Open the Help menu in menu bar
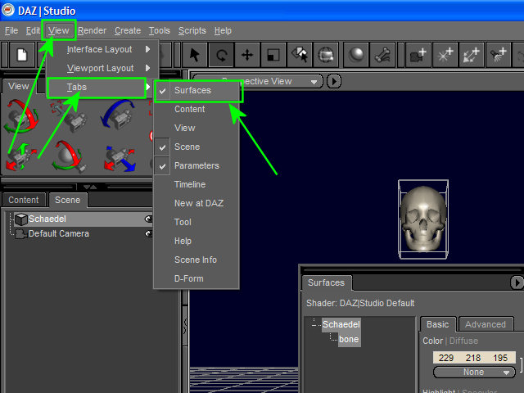Viewport: 524px width, 393px height. click(223, 31)
